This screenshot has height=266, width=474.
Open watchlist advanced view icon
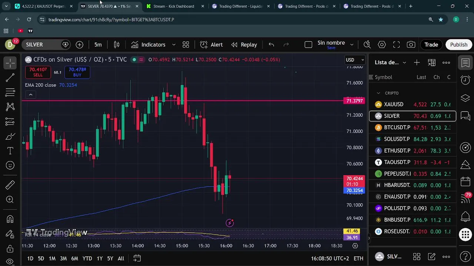(x=432, y=62)
